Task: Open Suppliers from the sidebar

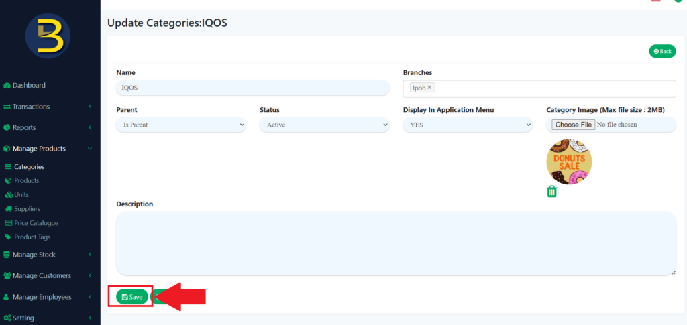Action: pos(27,208)
